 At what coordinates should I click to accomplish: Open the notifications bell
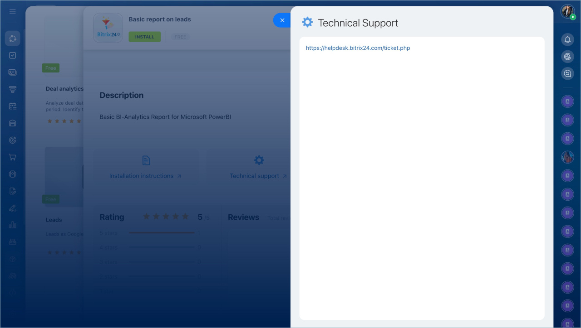(x=567, y=40)
